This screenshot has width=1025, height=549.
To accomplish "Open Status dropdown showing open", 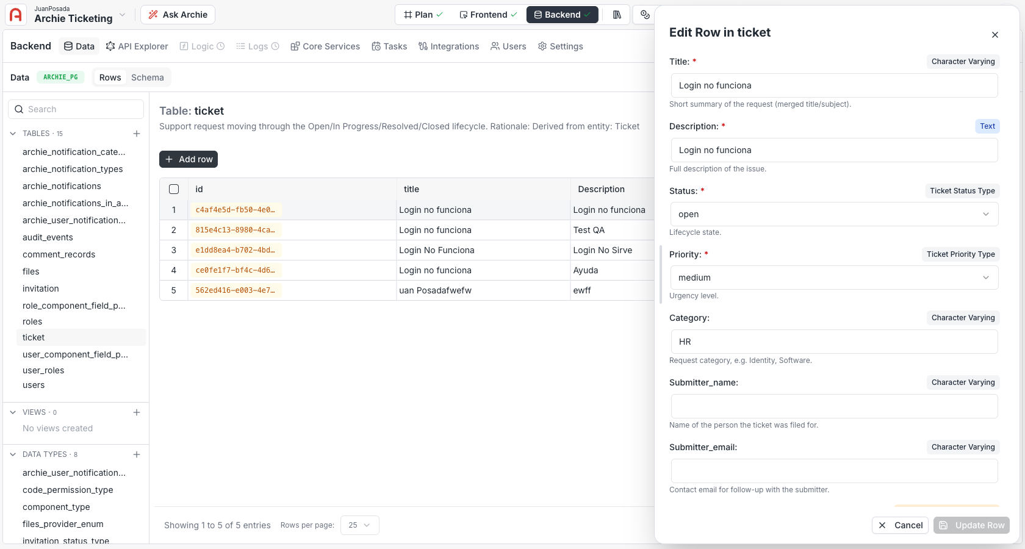I will (834, 214).
